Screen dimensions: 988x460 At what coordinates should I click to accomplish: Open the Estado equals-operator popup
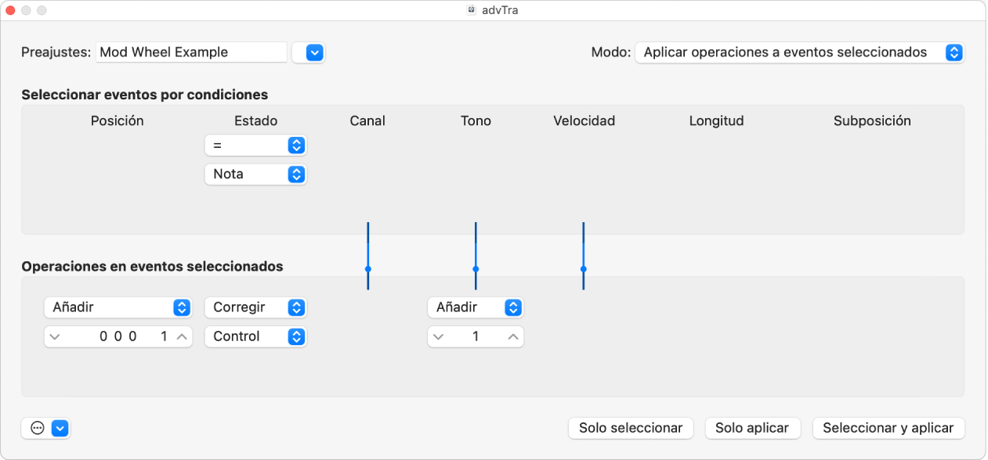coord(255,146)
